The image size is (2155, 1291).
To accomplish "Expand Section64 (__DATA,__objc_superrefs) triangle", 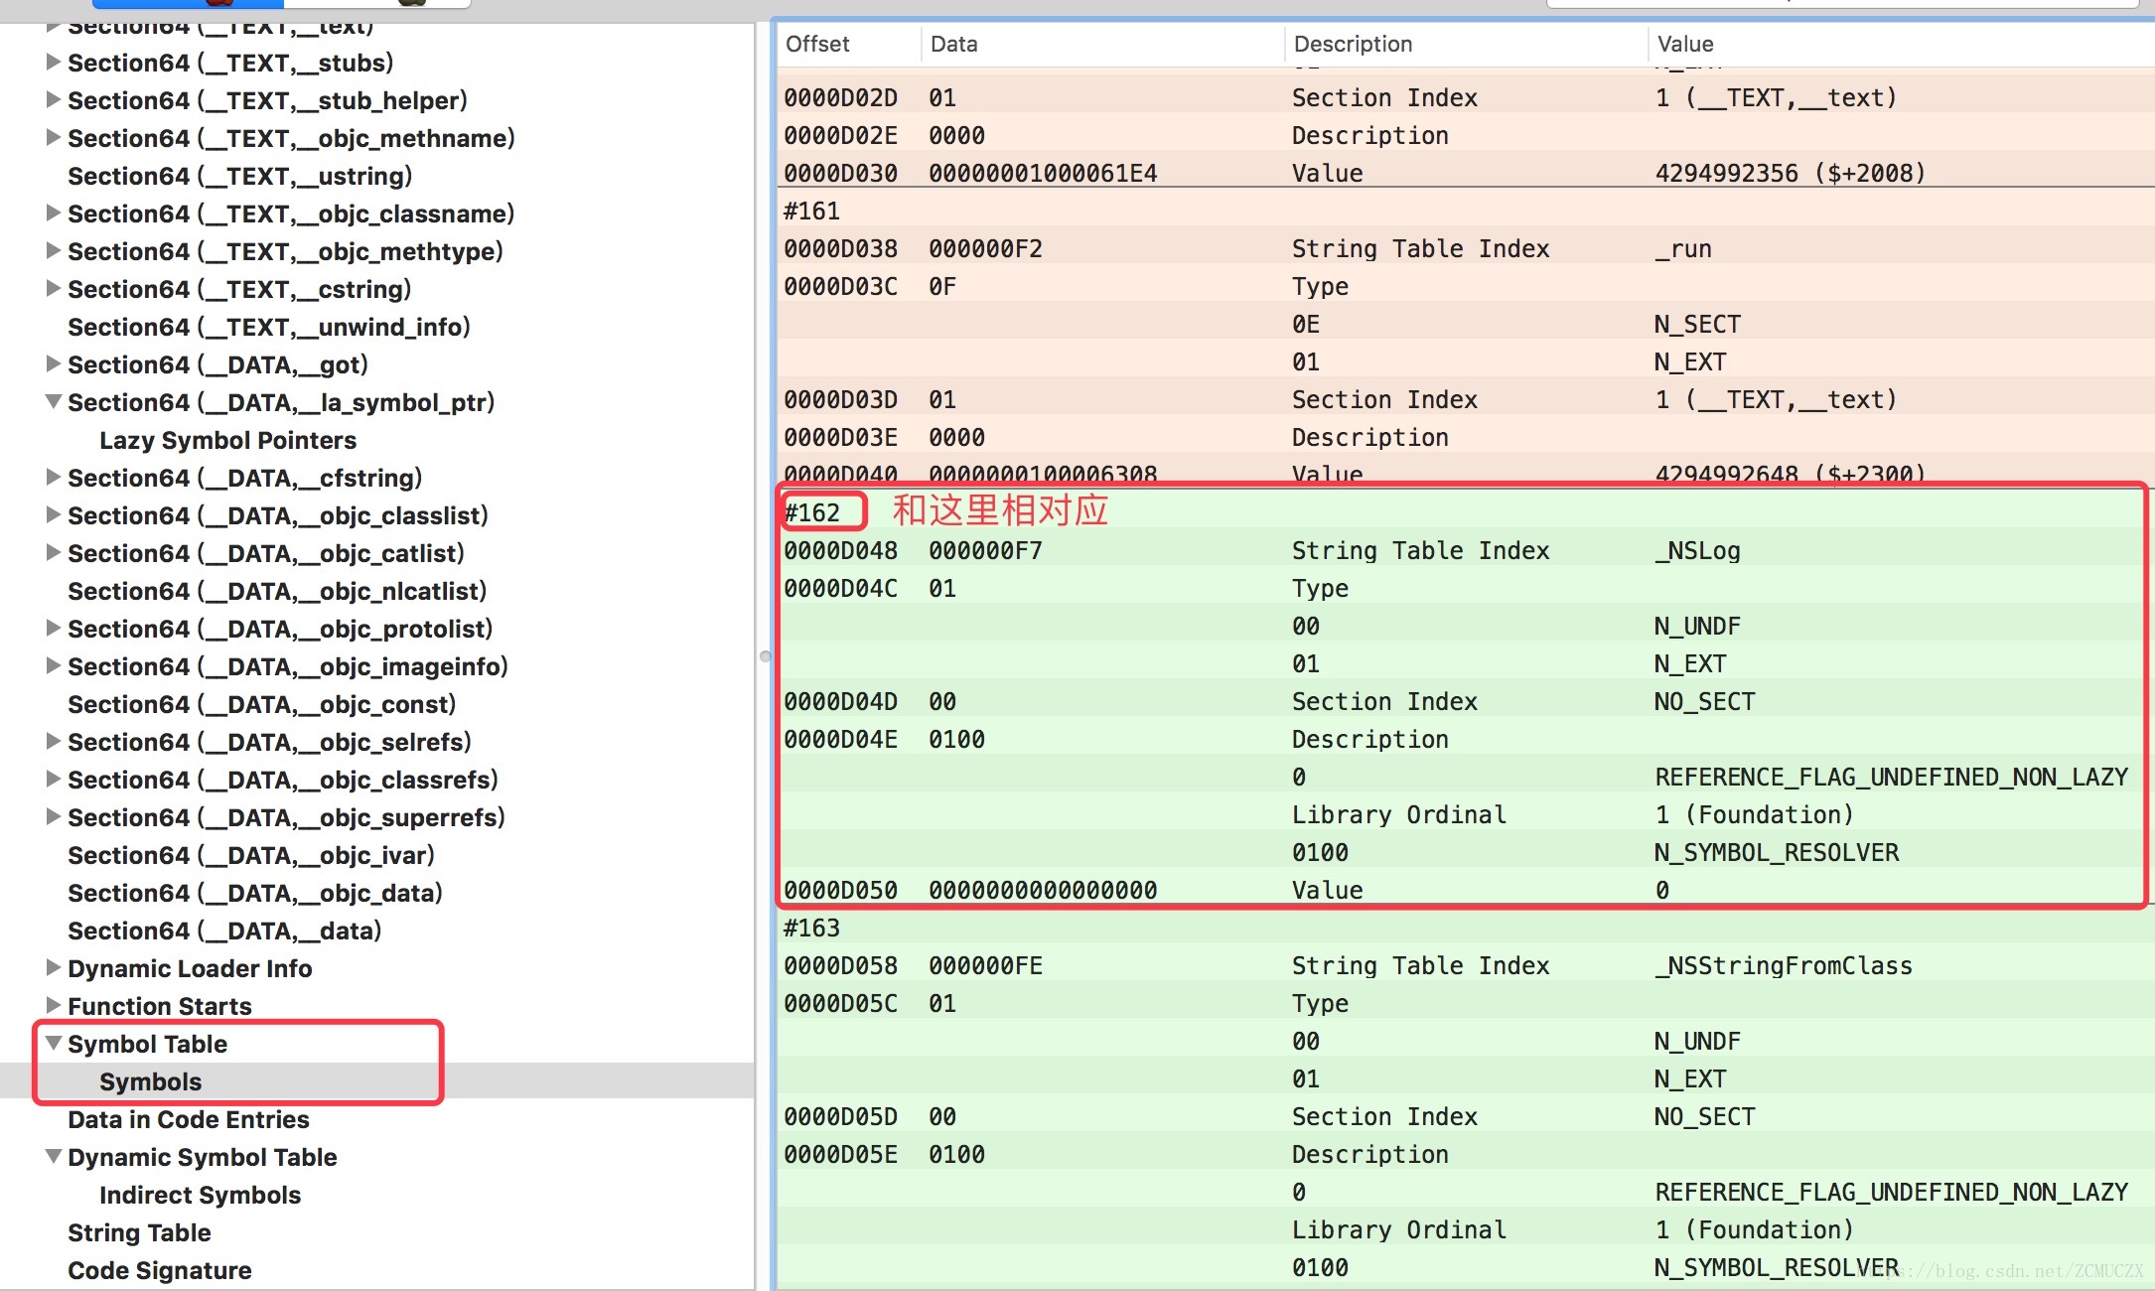I will [54, 816].
